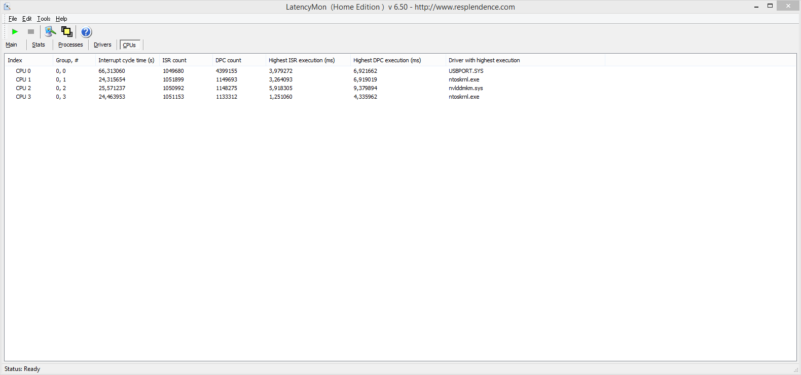
Task: Click highest ISR execution 5,918305
Action: click(281, 88)
